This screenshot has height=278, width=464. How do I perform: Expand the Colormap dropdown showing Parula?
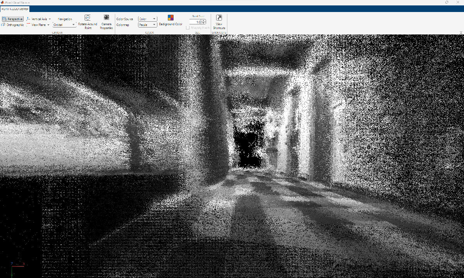[147, 25]
